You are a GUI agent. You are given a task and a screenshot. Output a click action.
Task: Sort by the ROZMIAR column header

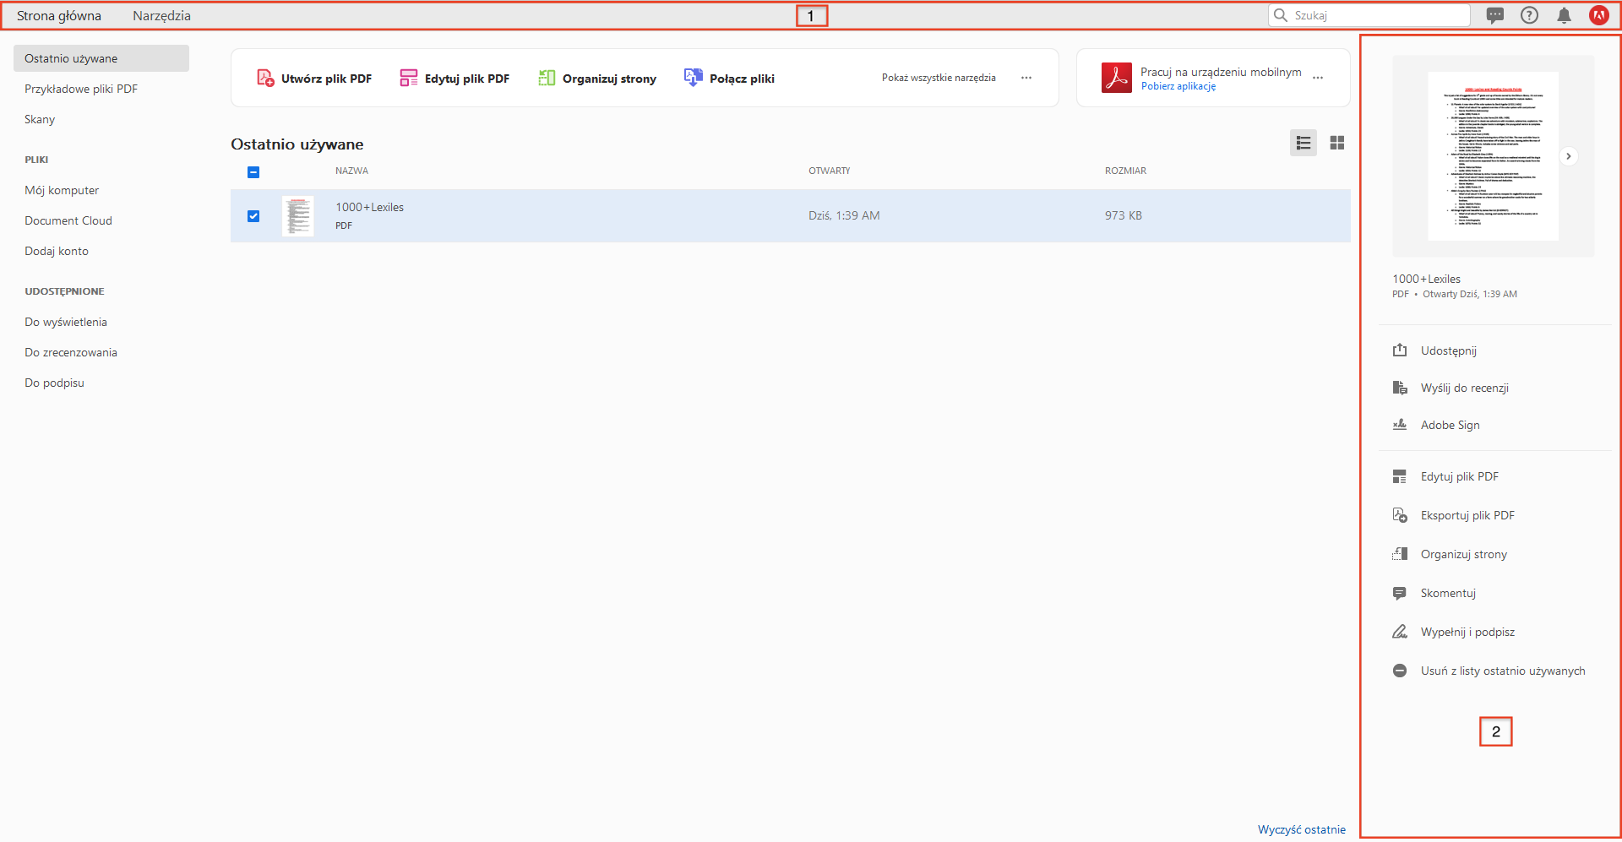(x=1125, y=171)
